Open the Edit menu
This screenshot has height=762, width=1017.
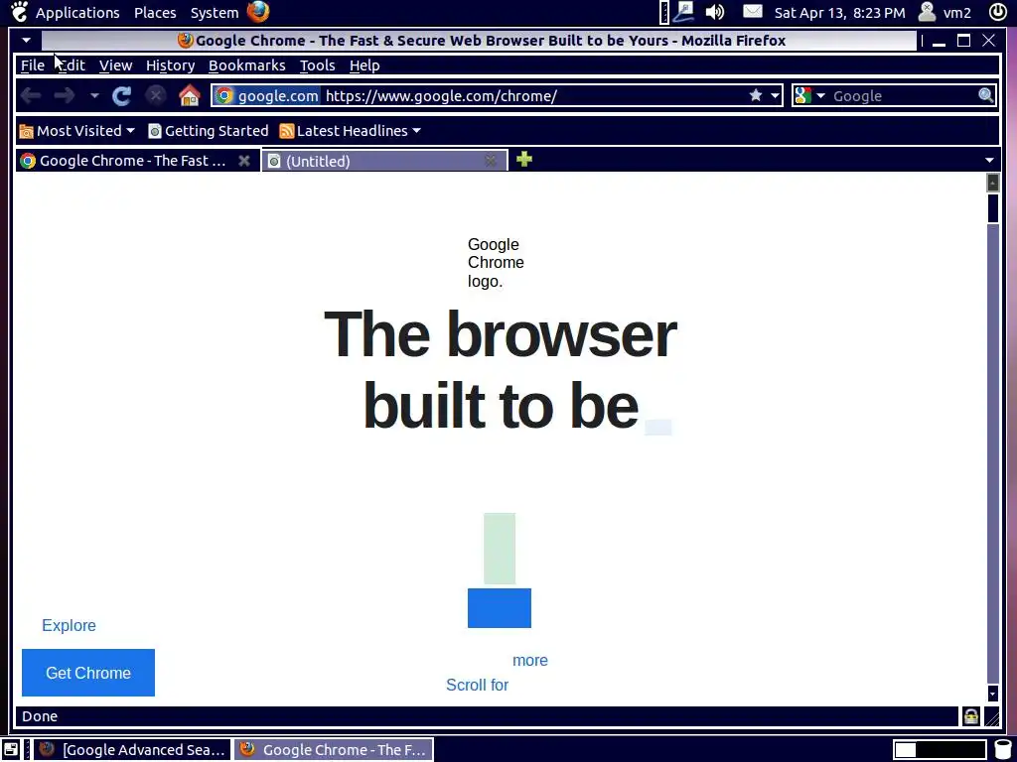(72, 65)
